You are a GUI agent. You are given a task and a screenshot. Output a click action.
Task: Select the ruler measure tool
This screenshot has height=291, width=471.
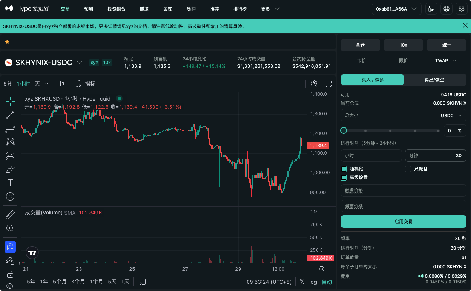coord(10,215)
